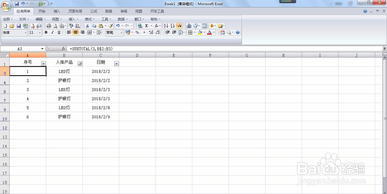Cut selection with the scissors icon

87,26
